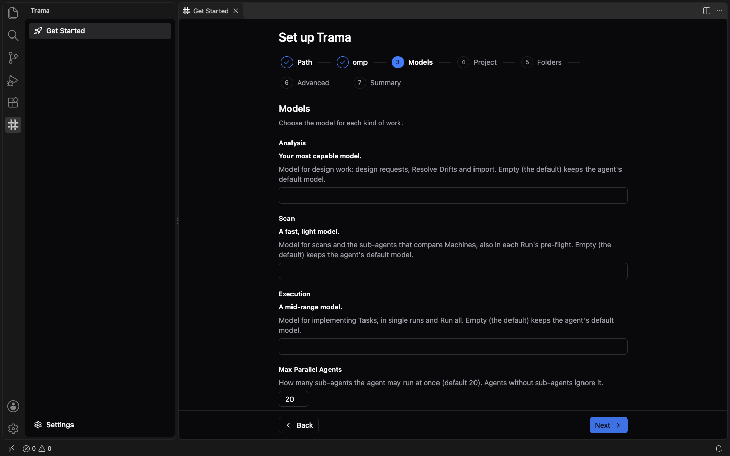Open the Explorer files icon
Screen dimensions: 730x456
13,13
